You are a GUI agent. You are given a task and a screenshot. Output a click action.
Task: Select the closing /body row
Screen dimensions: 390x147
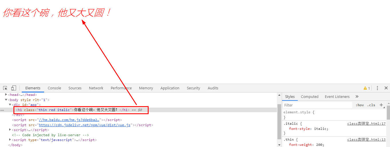pos(15,145)
